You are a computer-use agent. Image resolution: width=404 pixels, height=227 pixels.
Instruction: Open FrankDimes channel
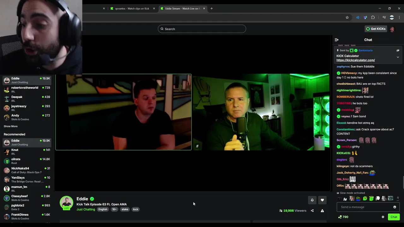coord(27,216)
